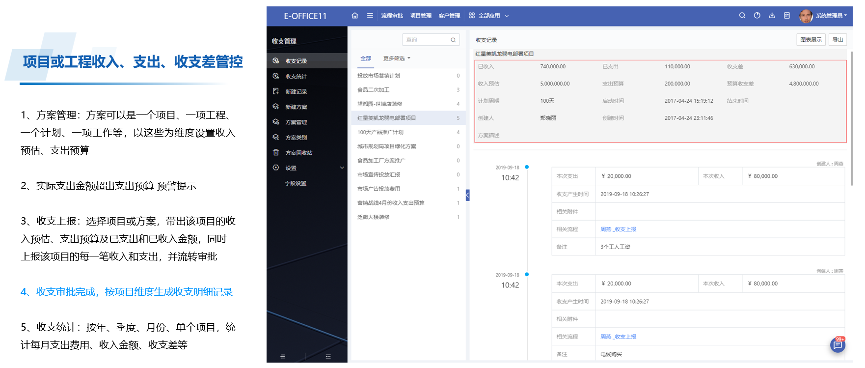
Task: Click the bottom-right sidebar list icon
Action: point(328,356)
